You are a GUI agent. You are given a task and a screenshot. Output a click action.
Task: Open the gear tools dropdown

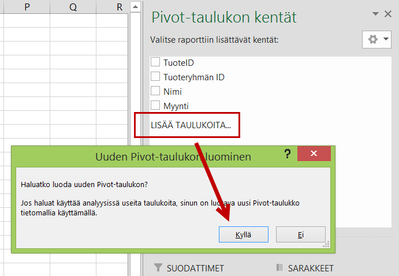click(376, 39)
